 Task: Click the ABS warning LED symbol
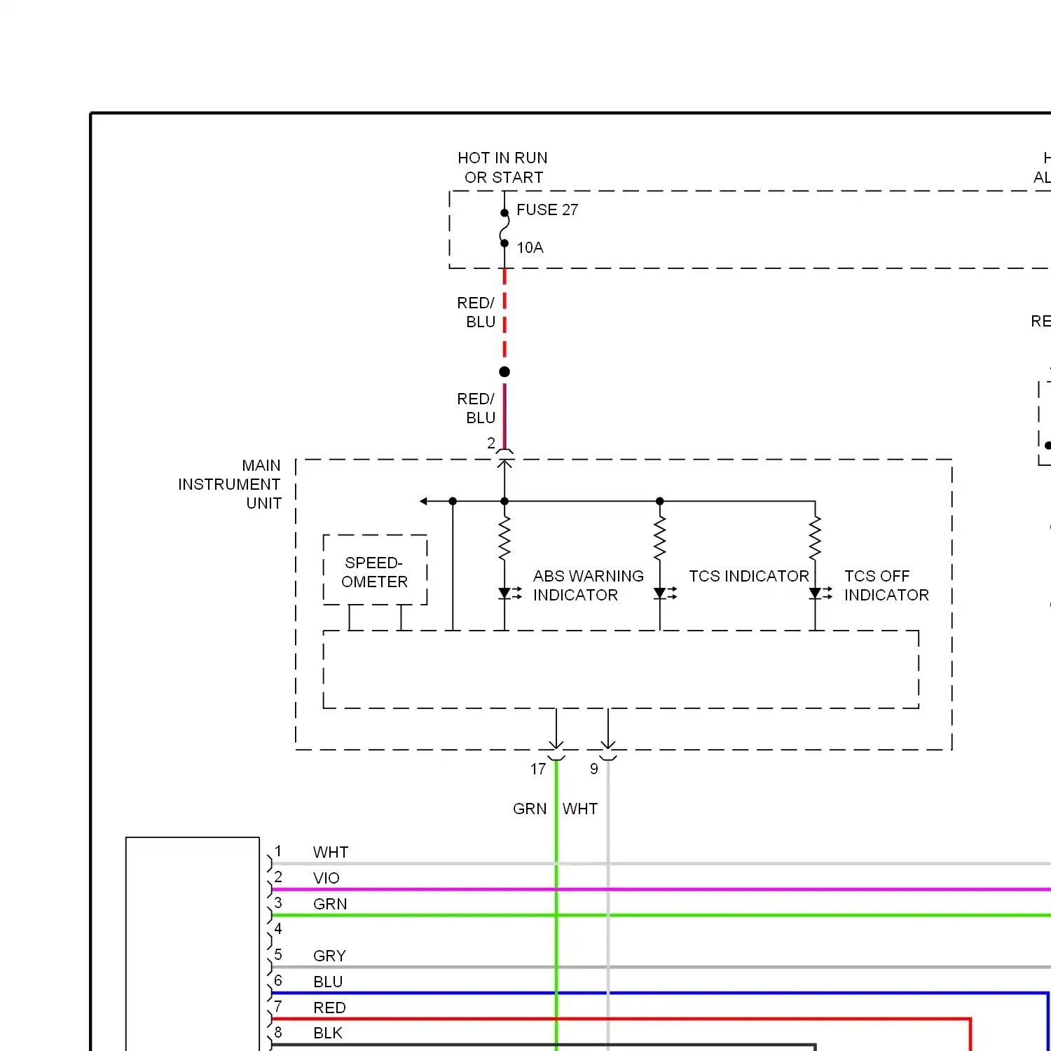coord(509,593)
